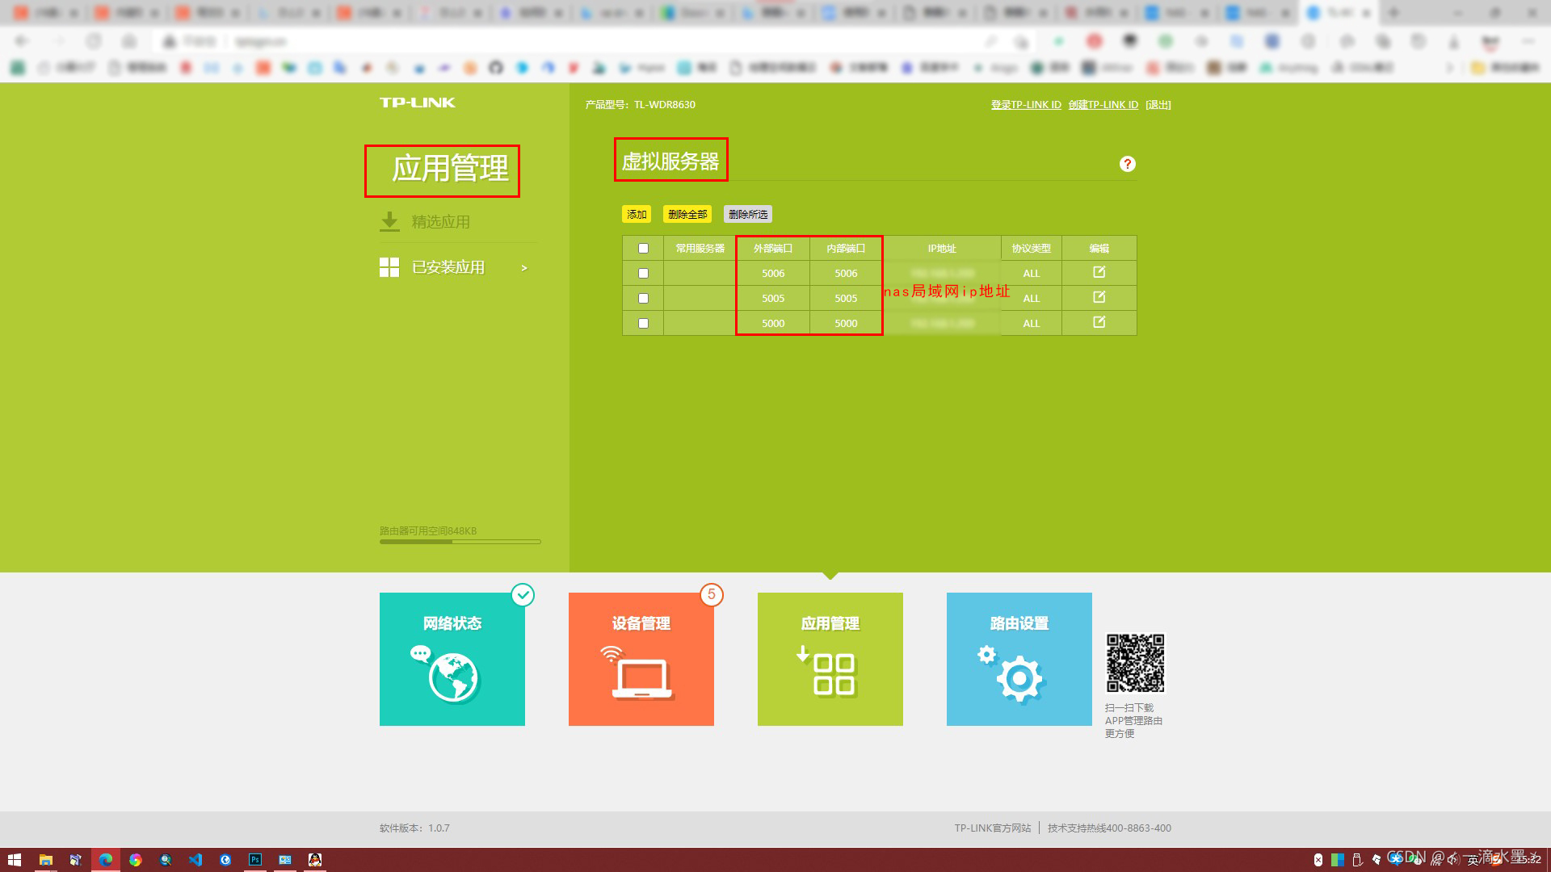
Task: Expand 已安装应用 with the arrow
Action: click(x=524, y=268)
